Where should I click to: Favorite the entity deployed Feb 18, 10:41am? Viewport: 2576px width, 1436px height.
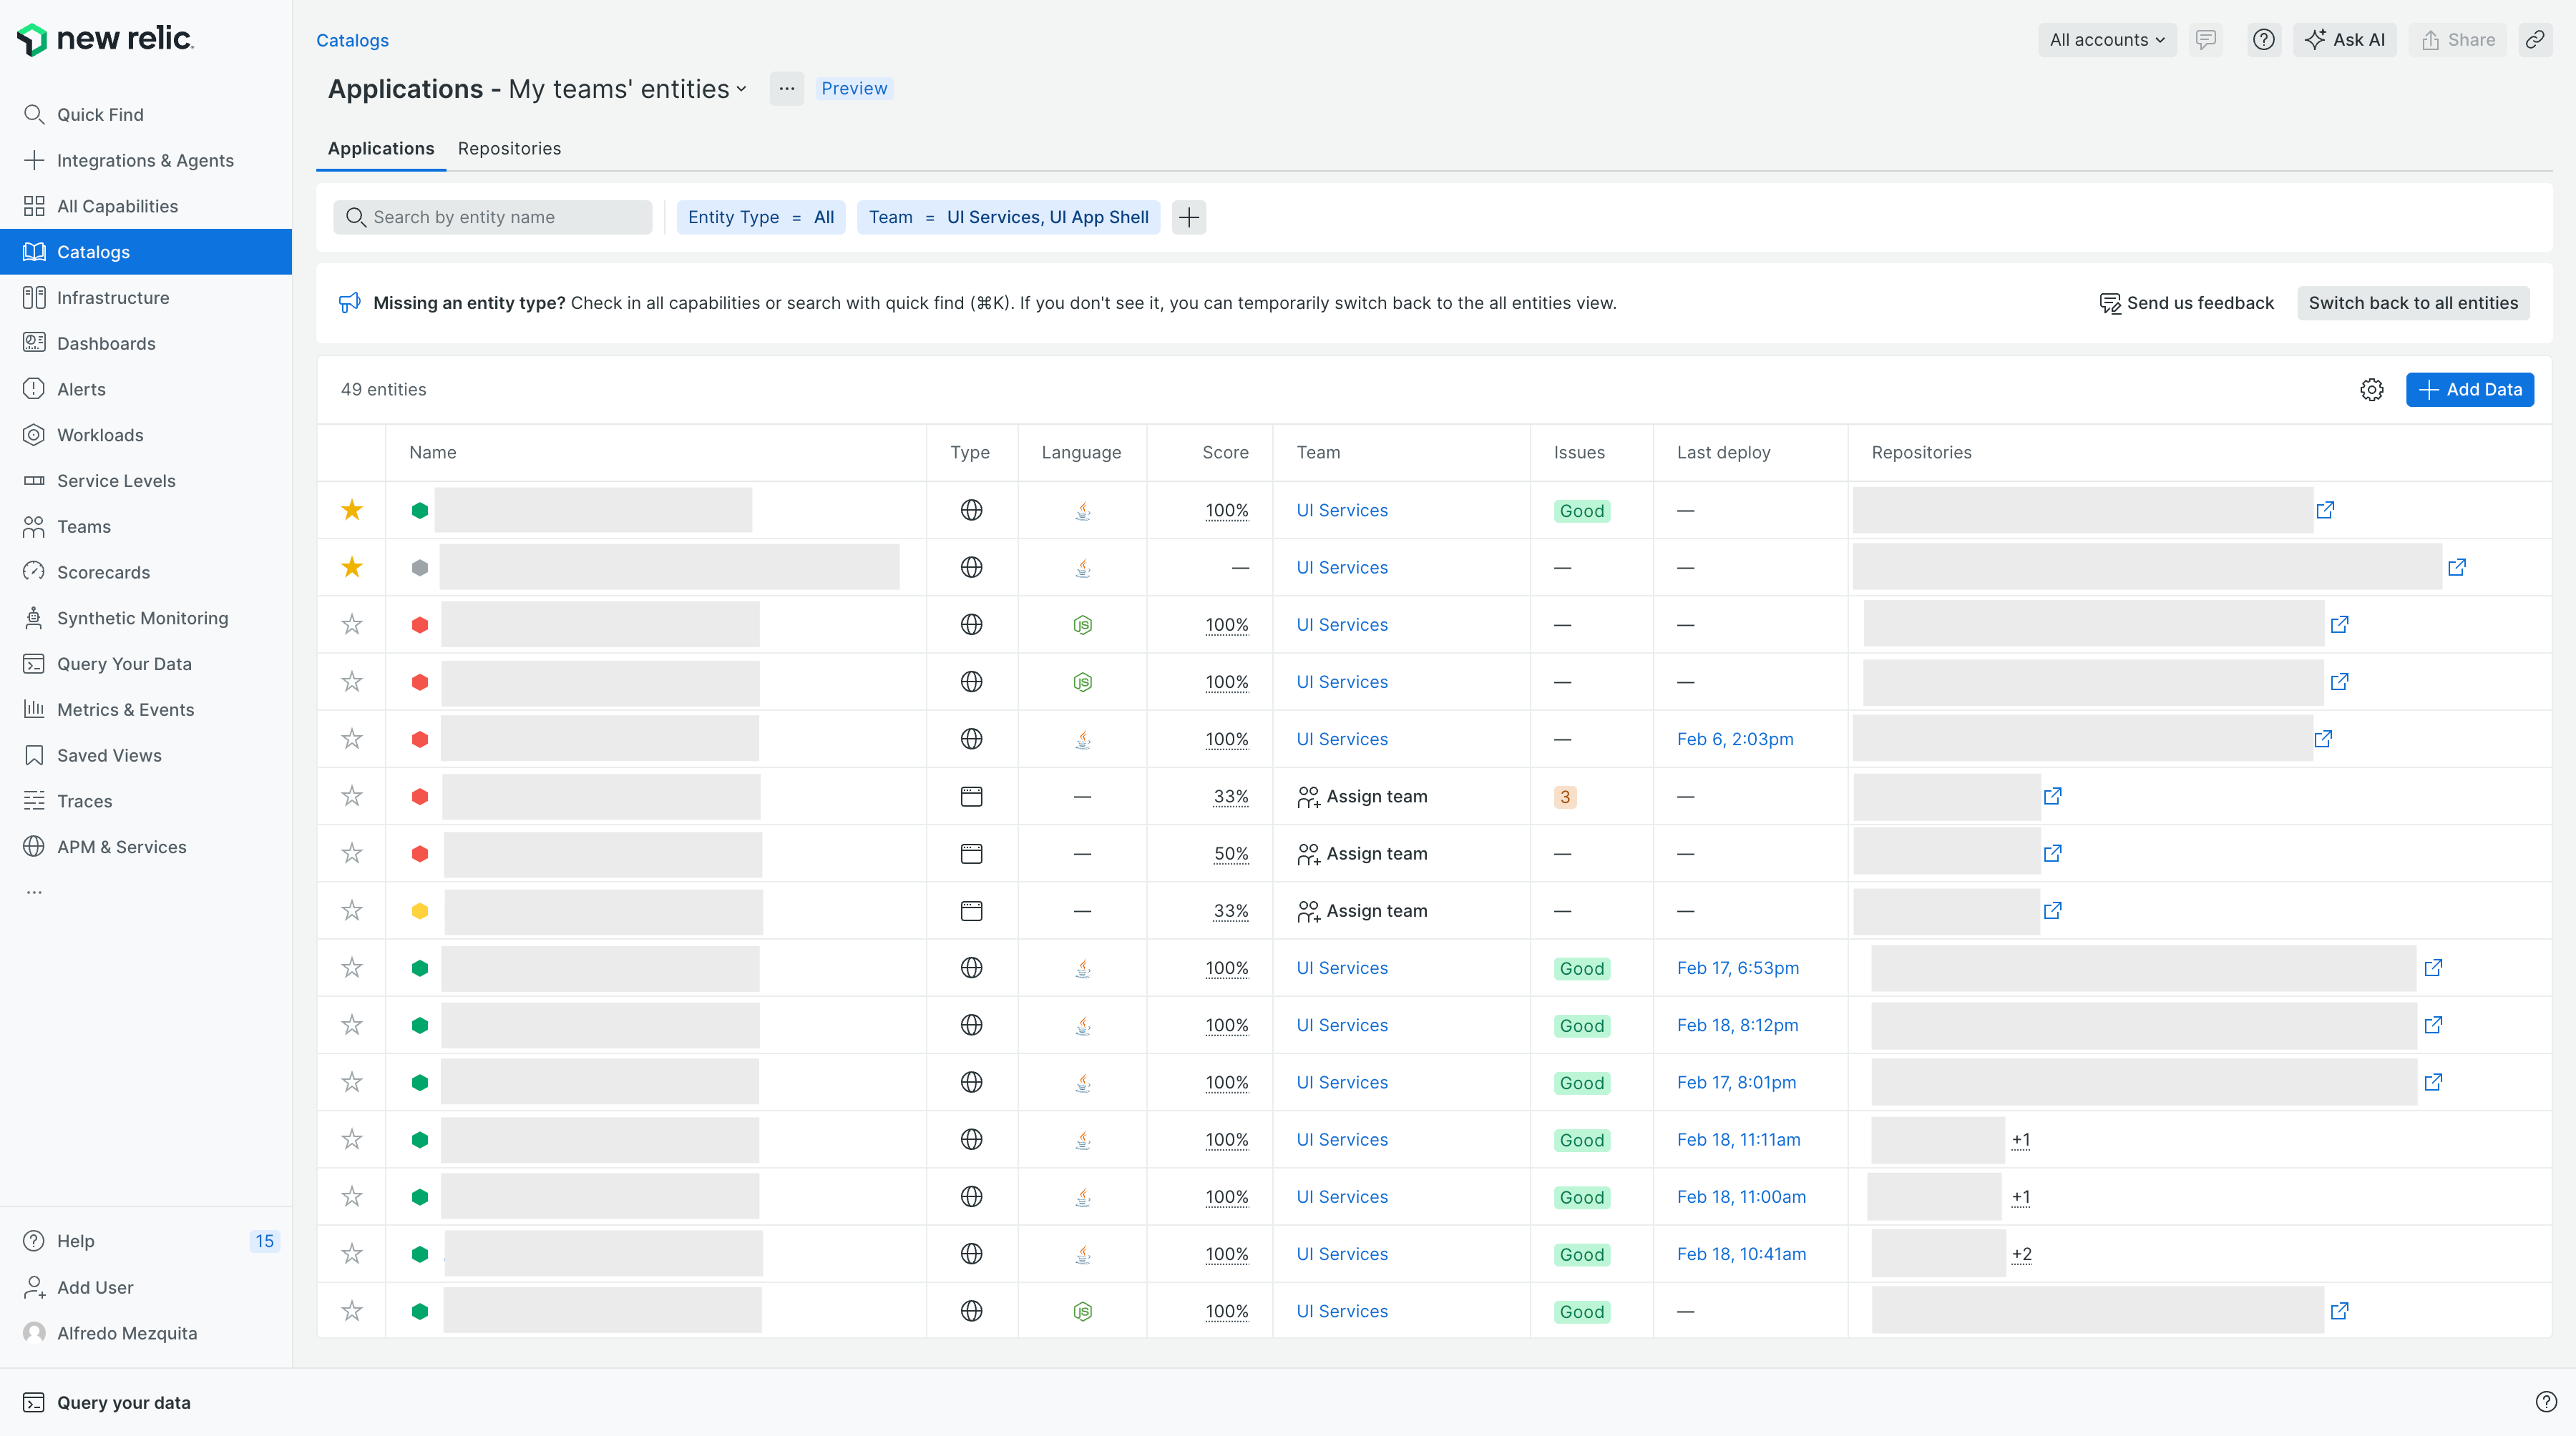pos(352,1254)
